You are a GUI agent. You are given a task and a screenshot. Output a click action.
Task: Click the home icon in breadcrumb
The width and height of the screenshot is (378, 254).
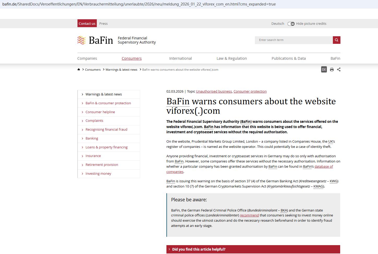(79, 70)
